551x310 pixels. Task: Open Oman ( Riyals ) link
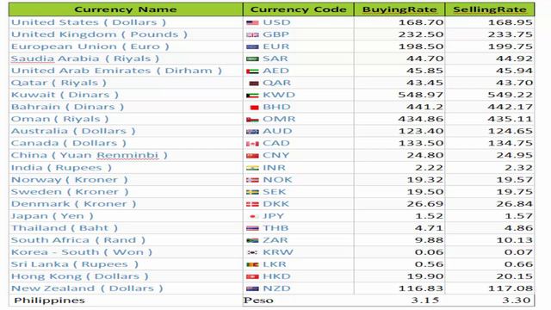(59, 119)
